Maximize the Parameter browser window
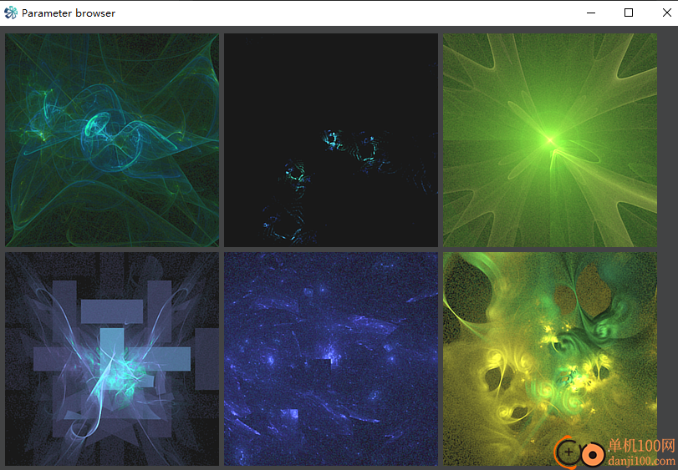 (x=629, y=13)
